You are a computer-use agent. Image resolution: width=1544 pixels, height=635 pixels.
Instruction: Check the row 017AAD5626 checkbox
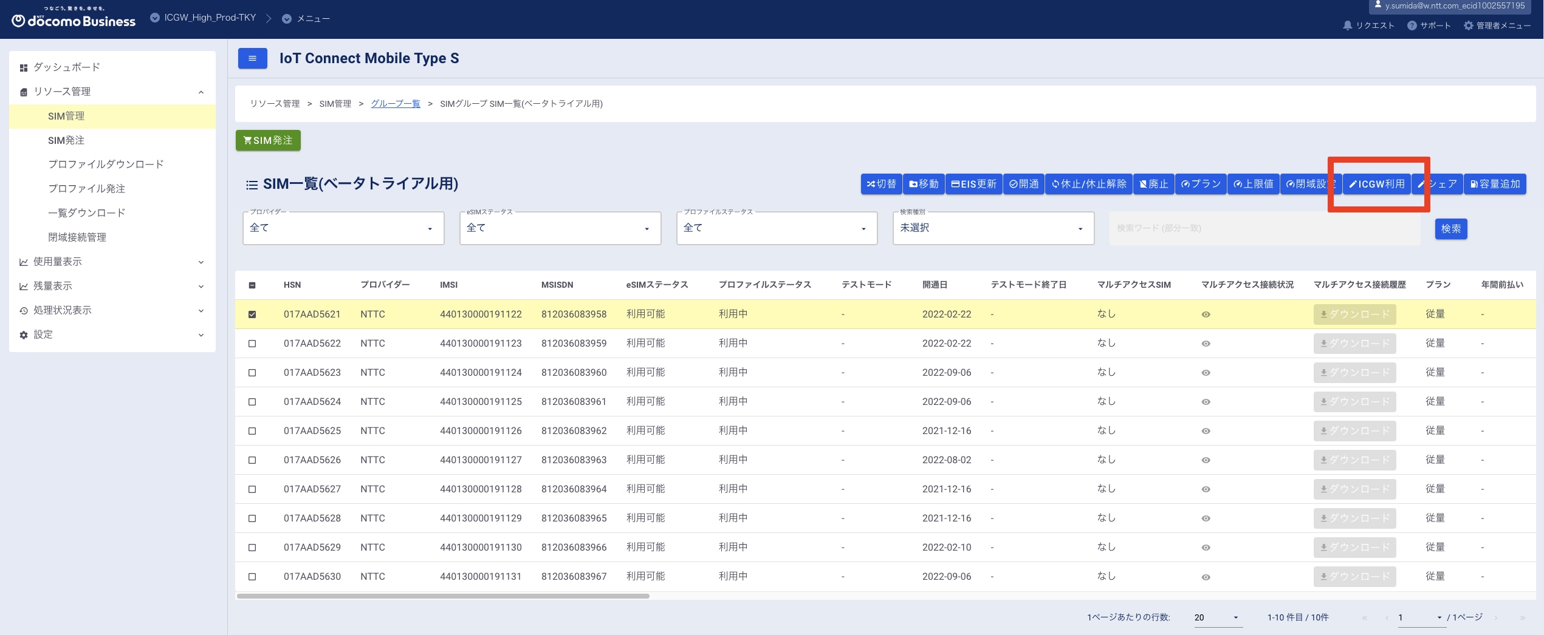click(252, 460)
